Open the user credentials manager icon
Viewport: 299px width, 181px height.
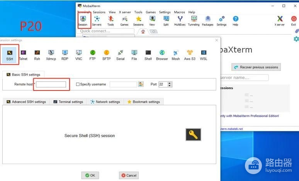coord(141,84)
